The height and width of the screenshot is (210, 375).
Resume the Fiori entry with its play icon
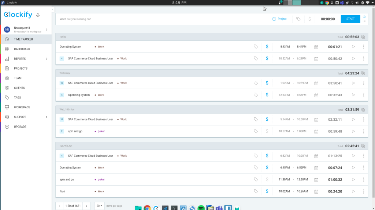point(353,191)
